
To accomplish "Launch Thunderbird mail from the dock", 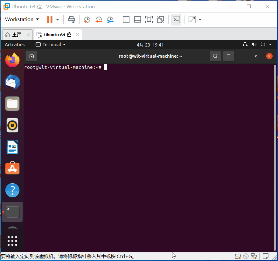I will tap(12, 82).
